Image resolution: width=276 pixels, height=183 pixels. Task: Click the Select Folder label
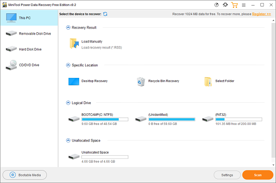click(x=224, y=81)
